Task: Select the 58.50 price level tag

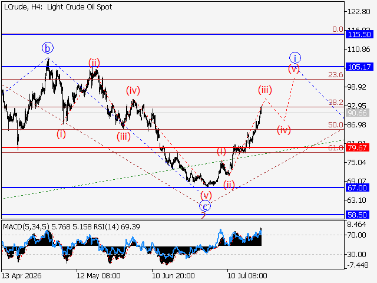Action: 357,215
